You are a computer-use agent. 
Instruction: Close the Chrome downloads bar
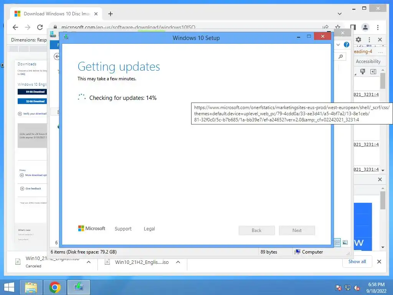click(379, 262)
